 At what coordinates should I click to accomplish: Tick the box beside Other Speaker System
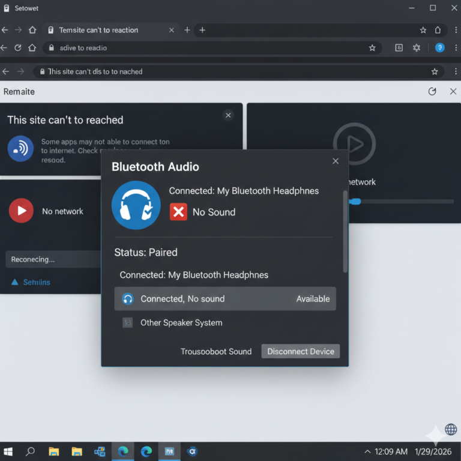[127, 322]
